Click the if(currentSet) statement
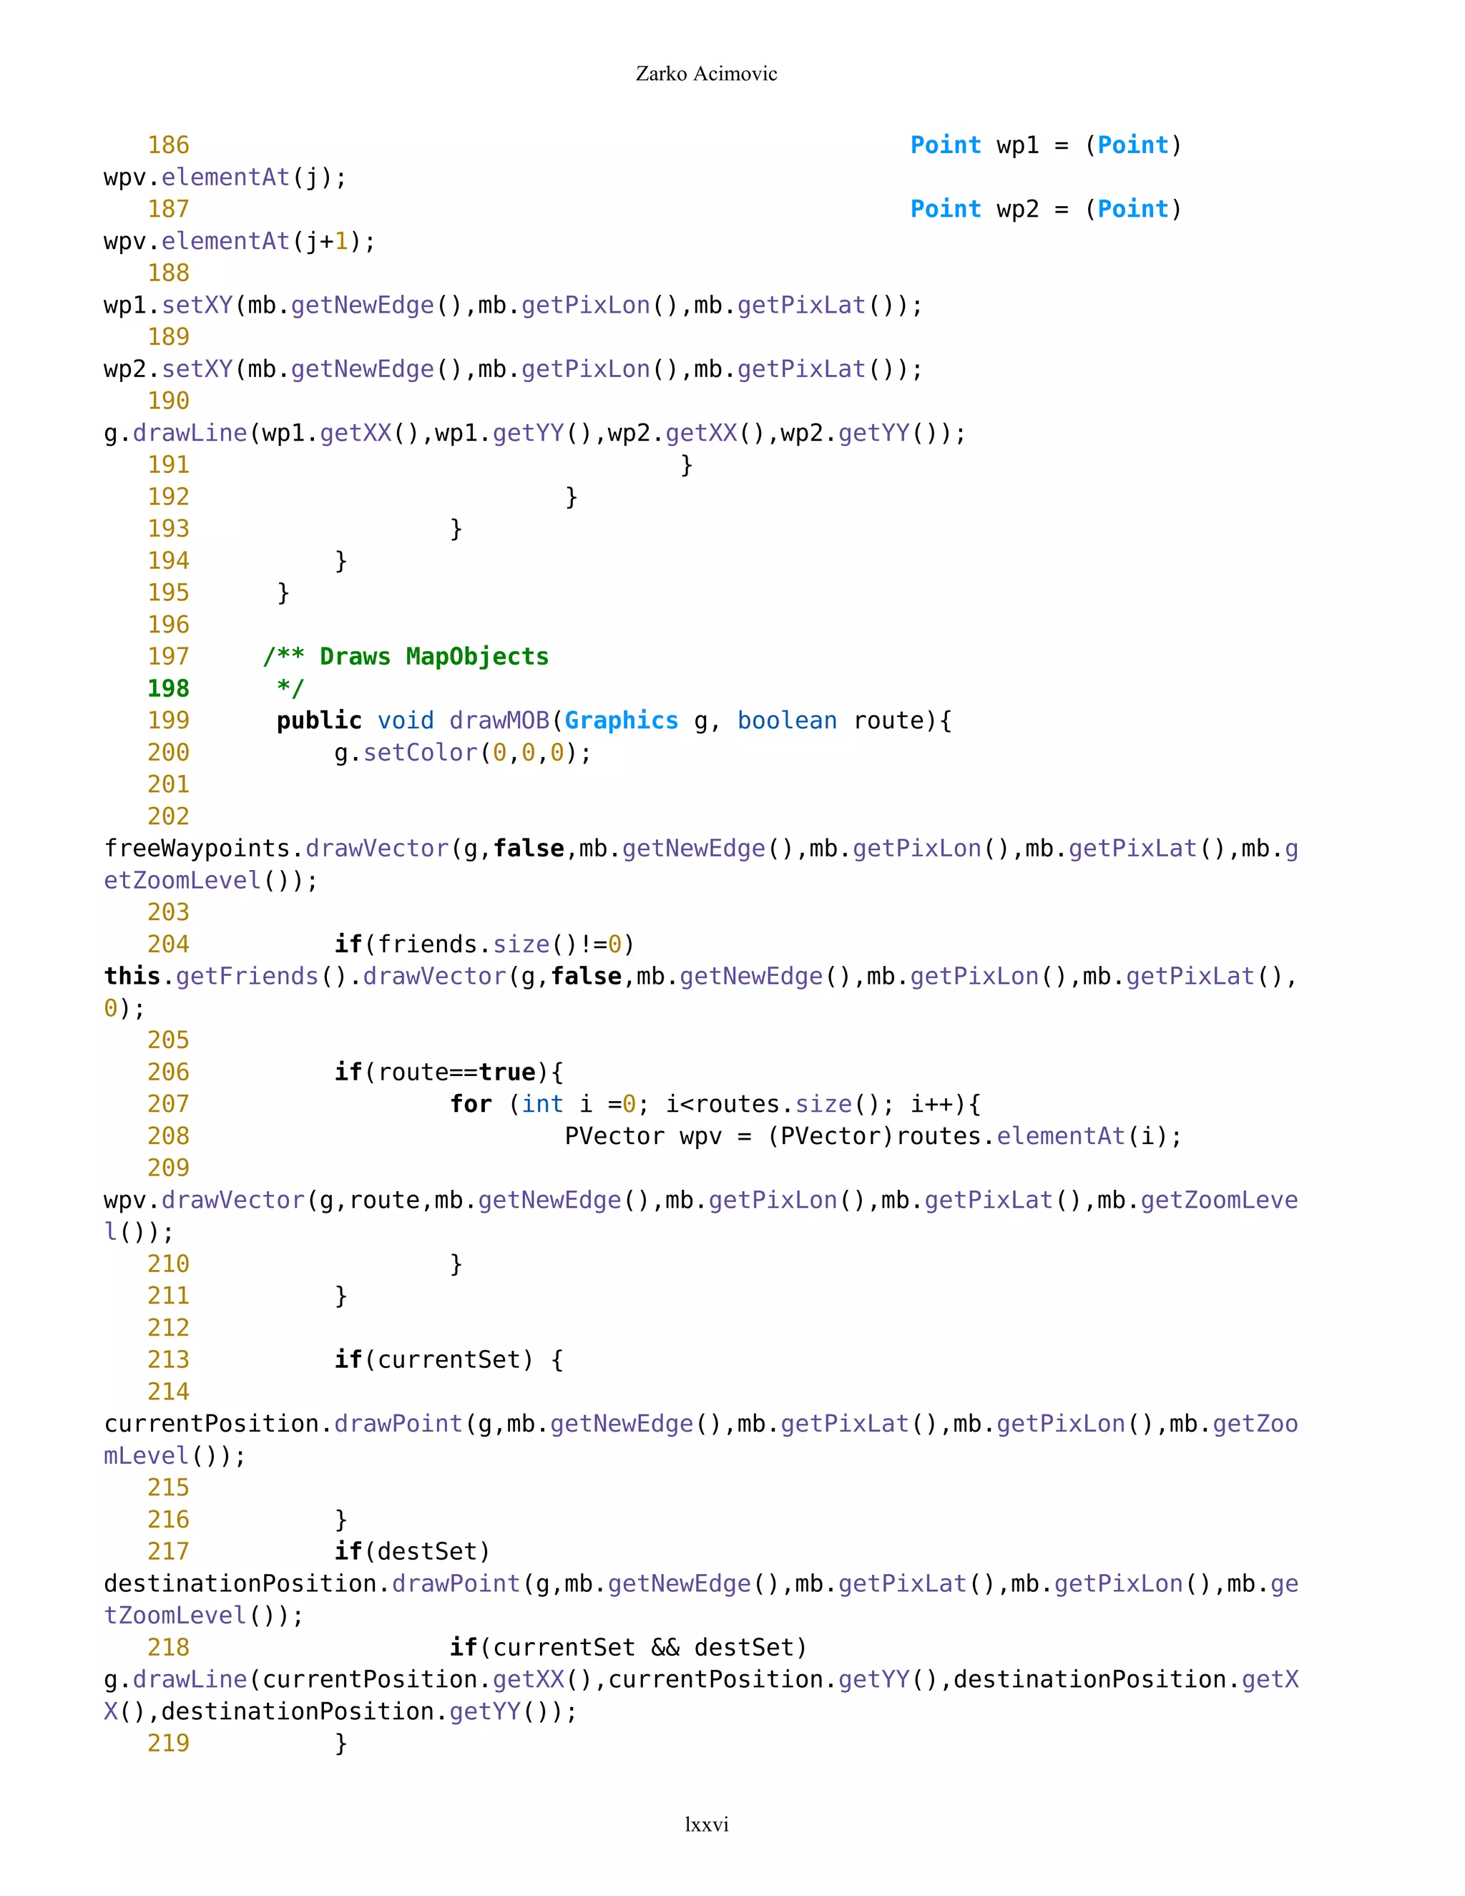Viewport: 1465px width, 1896px height. (433, 1359)
